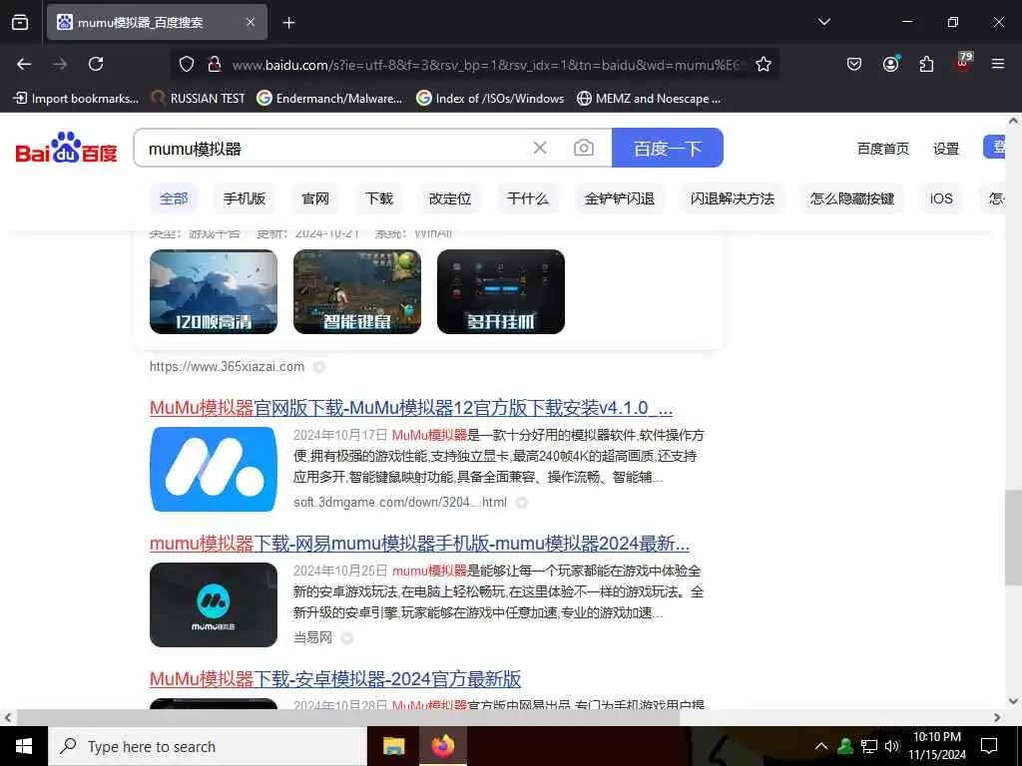Open the 120帧高清 thumbnail image
The image size is (1022, 766).
214,292
